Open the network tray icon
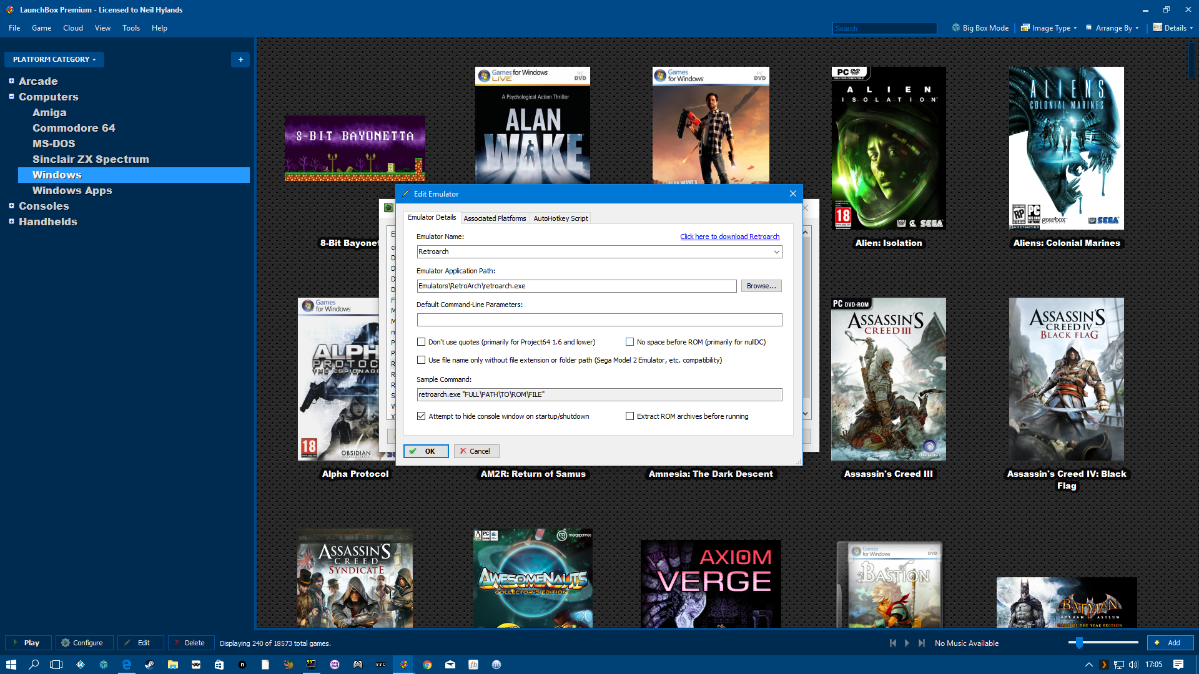Screen dimensions: 1199x674 pyautogui.click(x=1119, y=665)
